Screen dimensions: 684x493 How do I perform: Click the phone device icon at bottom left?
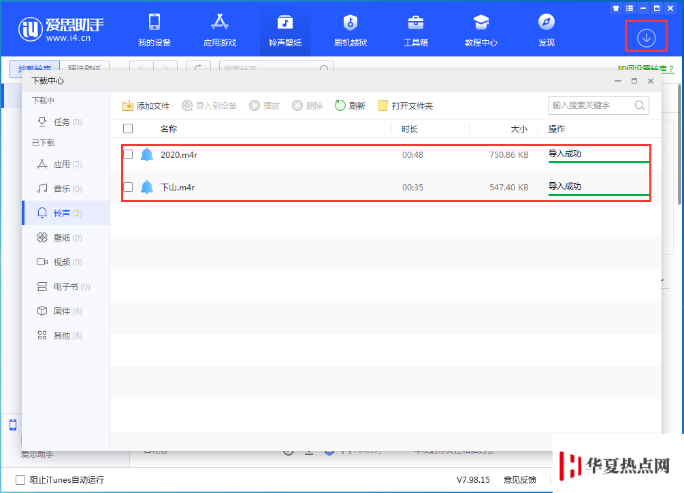(13, 425)
